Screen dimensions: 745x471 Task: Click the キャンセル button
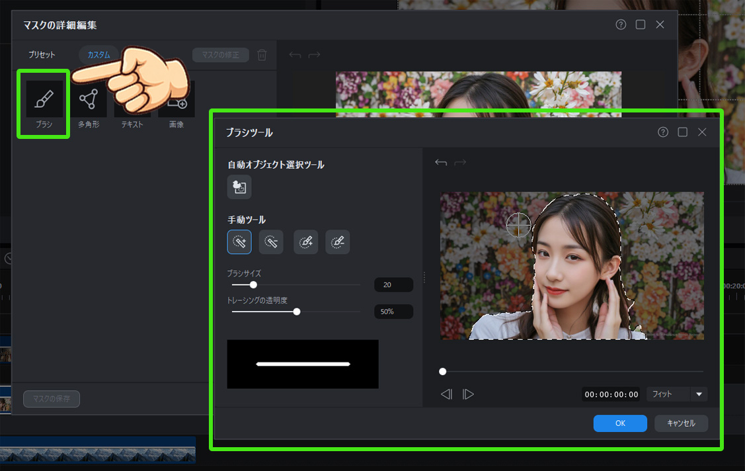681,423
